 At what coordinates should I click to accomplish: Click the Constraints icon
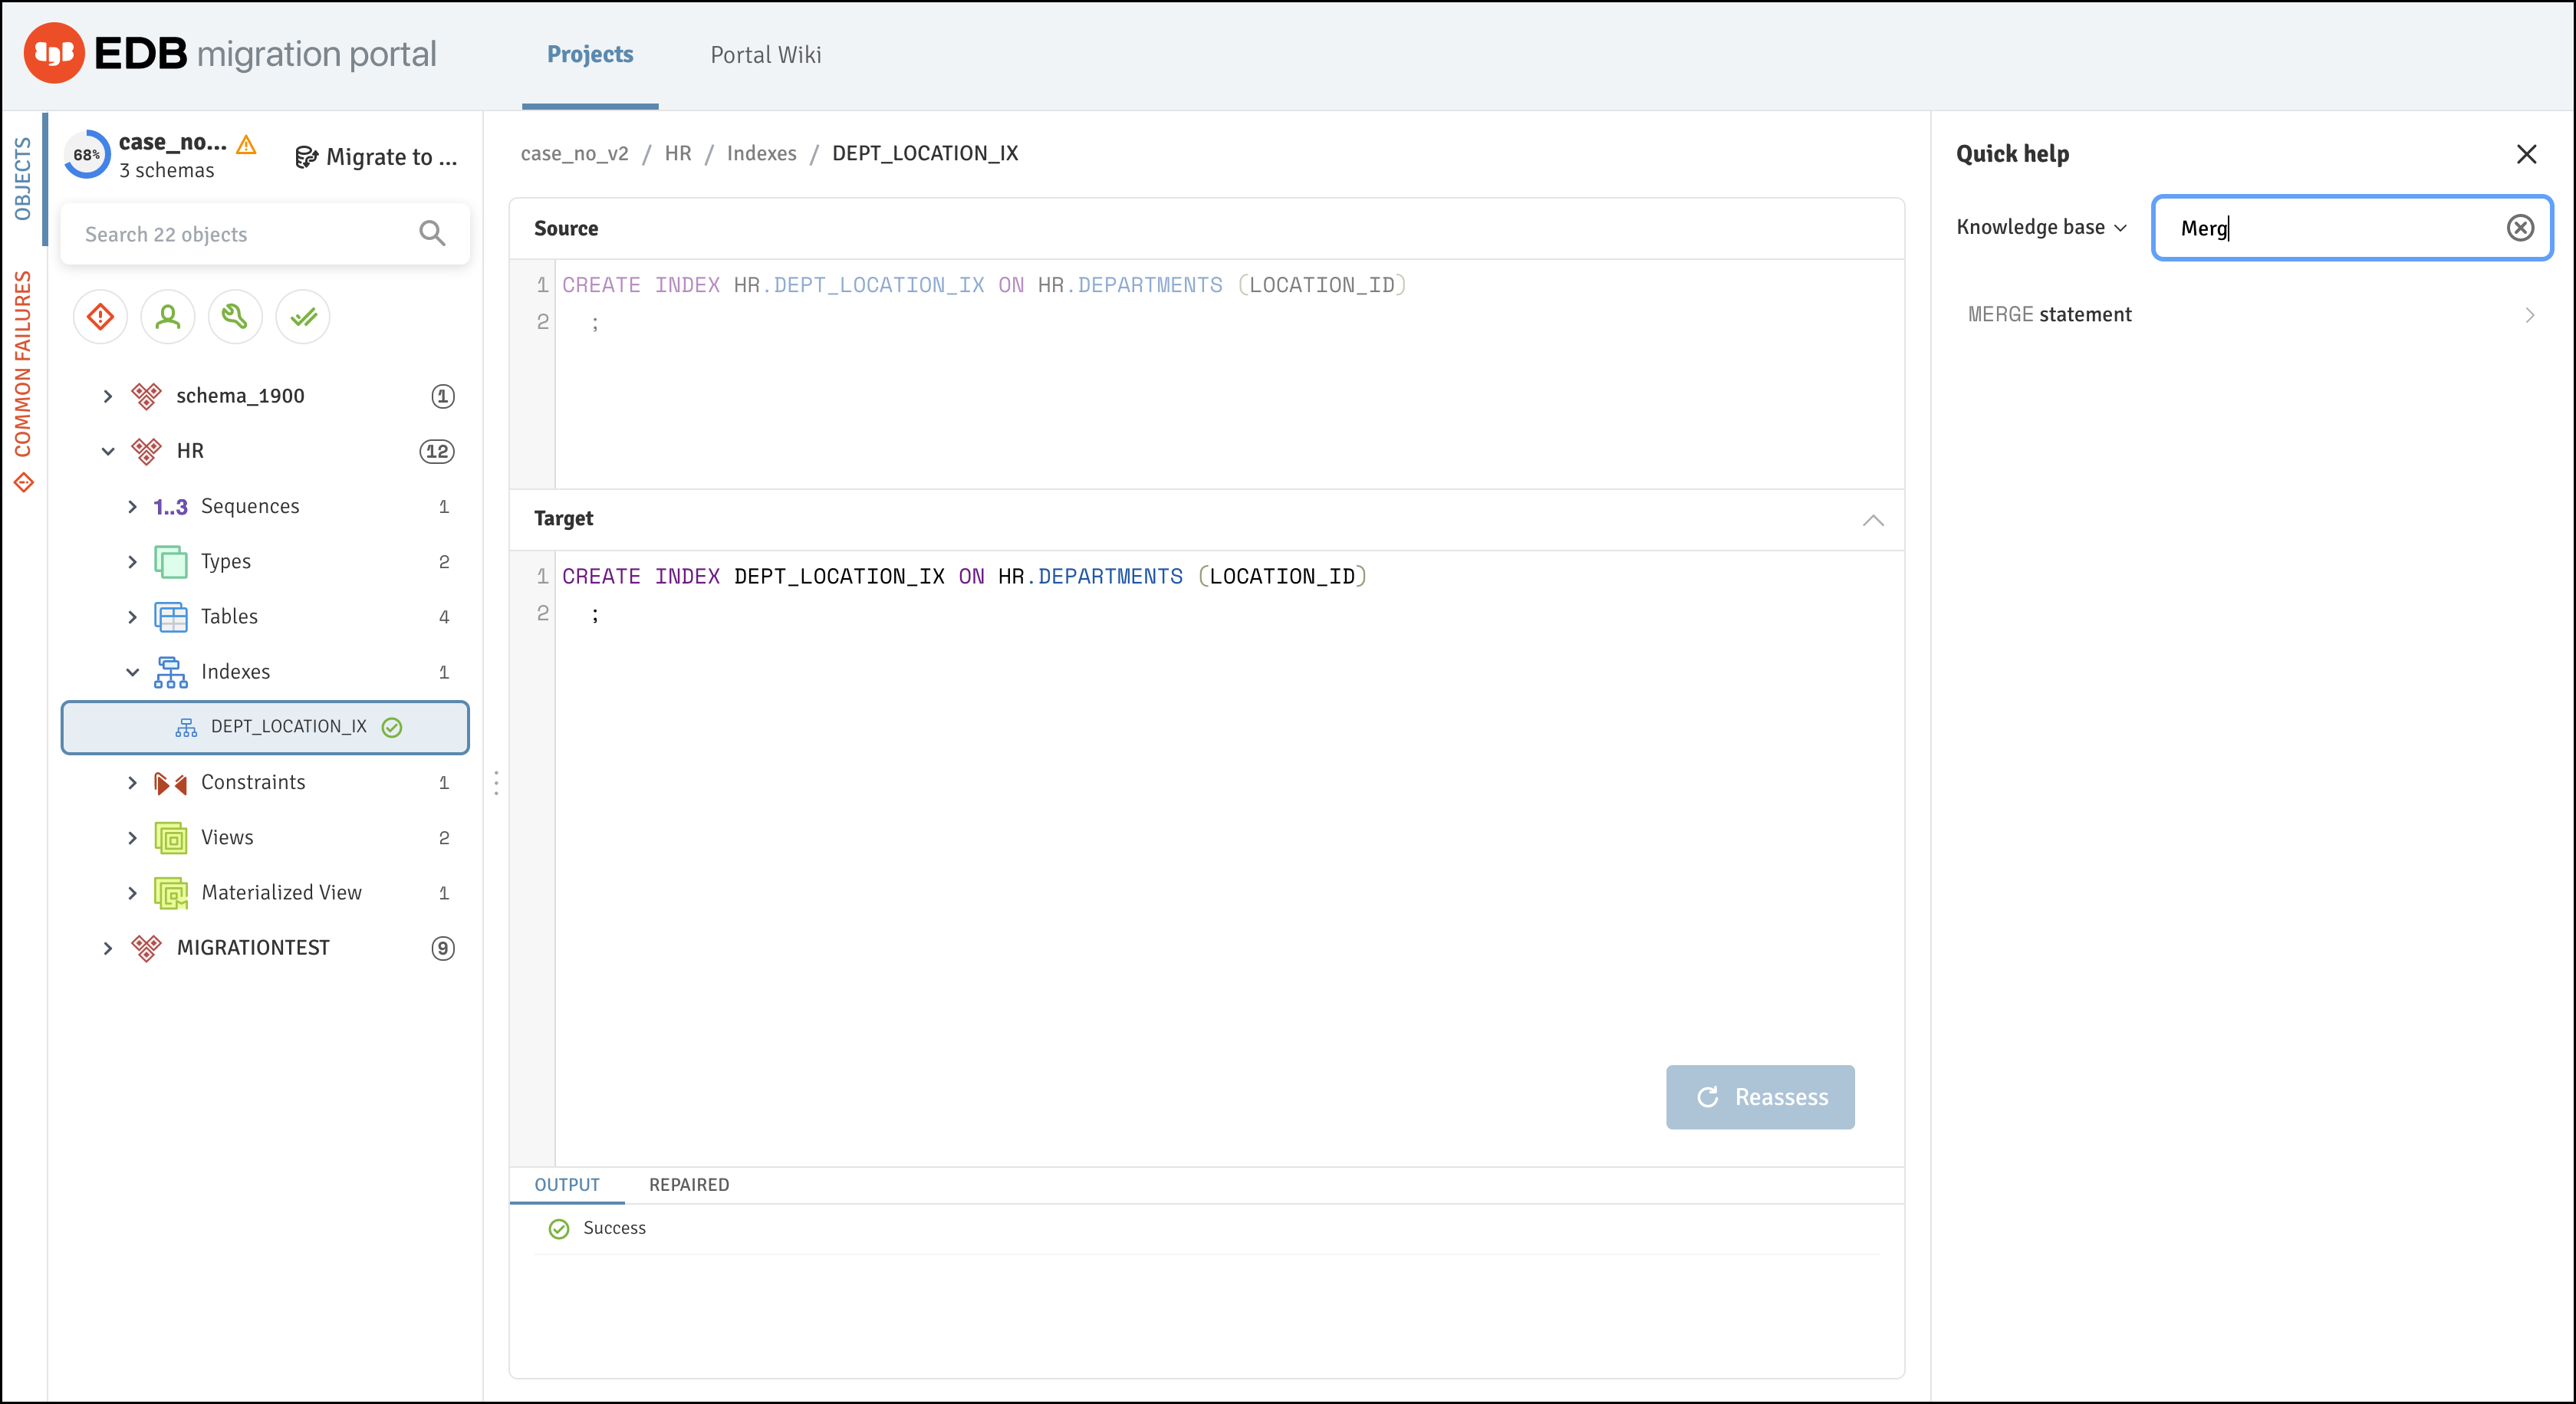point(171,783)
